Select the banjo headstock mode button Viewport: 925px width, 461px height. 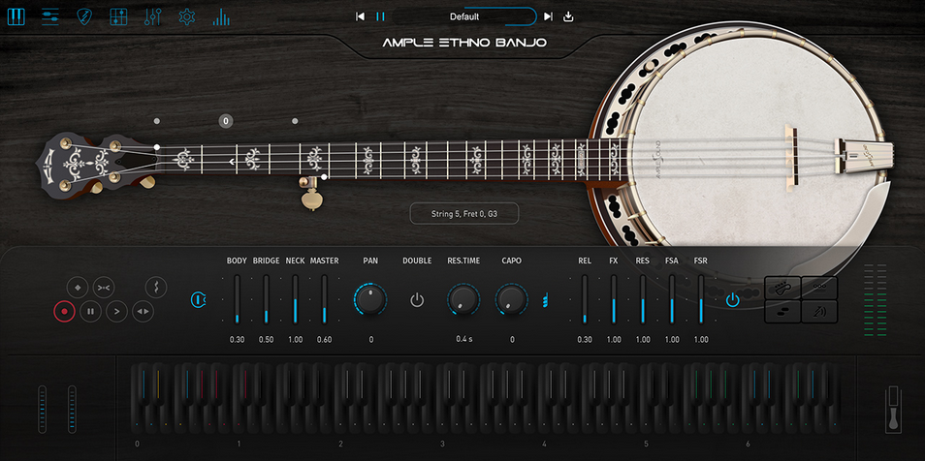[782, 288]
